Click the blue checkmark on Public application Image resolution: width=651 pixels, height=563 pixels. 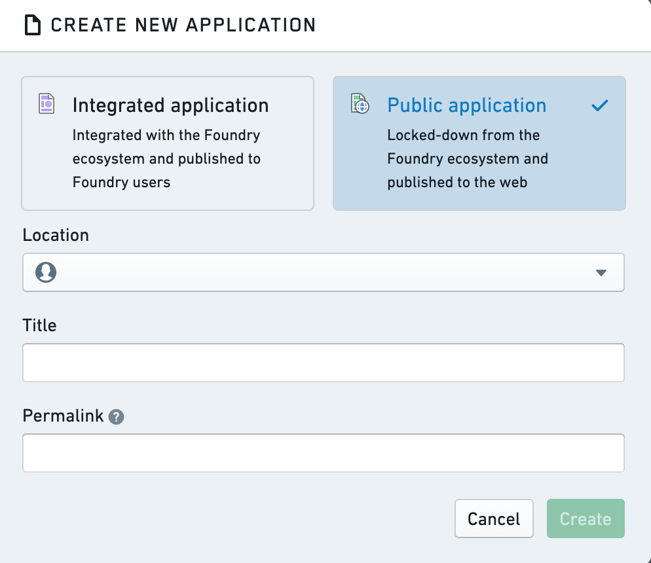pos(600,105)
